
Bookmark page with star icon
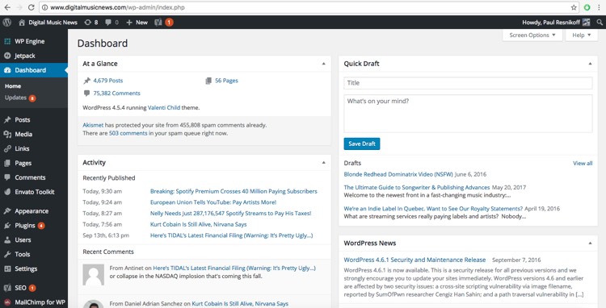(574, 7)
